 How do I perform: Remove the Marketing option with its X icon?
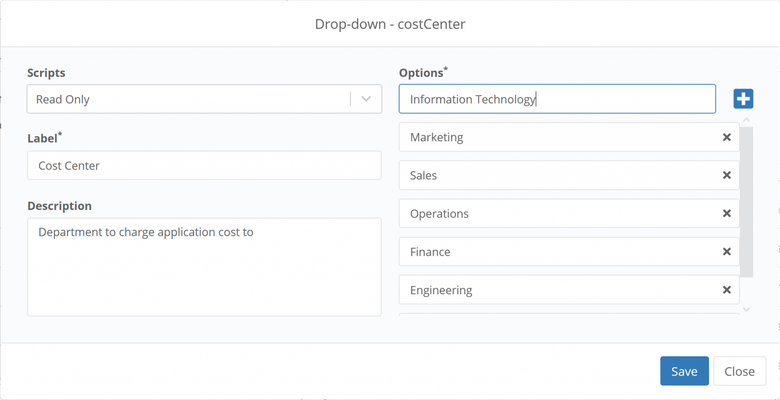(x=727, y=137)
